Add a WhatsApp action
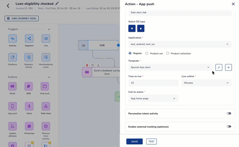Screen dimensions: 239x147 29,126
